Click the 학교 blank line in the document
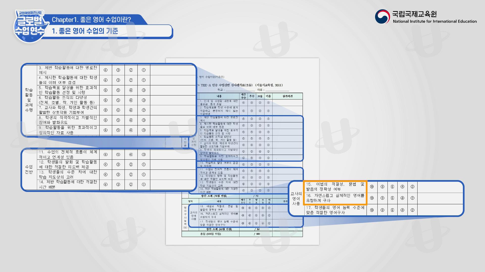 click(240, 90)
